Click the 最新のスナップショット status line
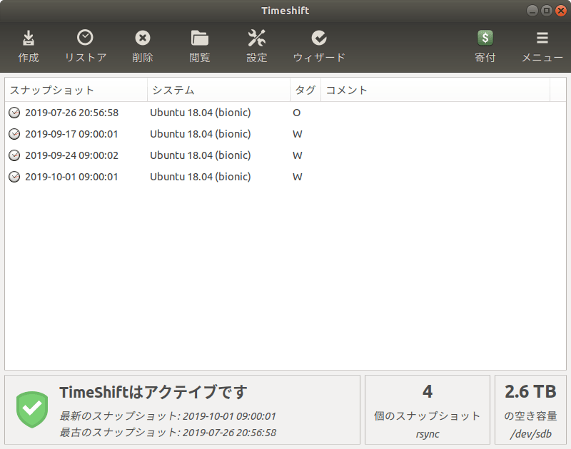 tap(168, 416)
